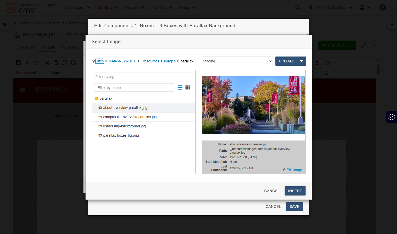Screen dimensions: 397x234
Task: Click the floating layers widget on right edge
Action: click(391, 117)
